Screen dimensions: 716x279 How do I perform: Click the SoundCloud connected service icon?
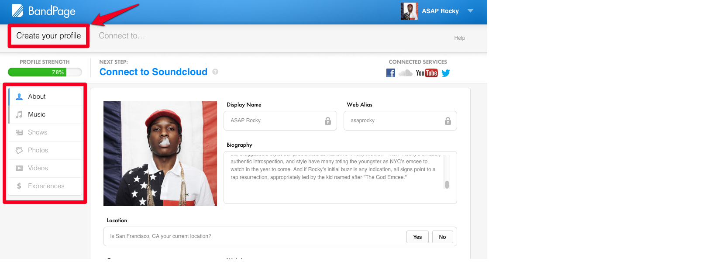(406, 73)
